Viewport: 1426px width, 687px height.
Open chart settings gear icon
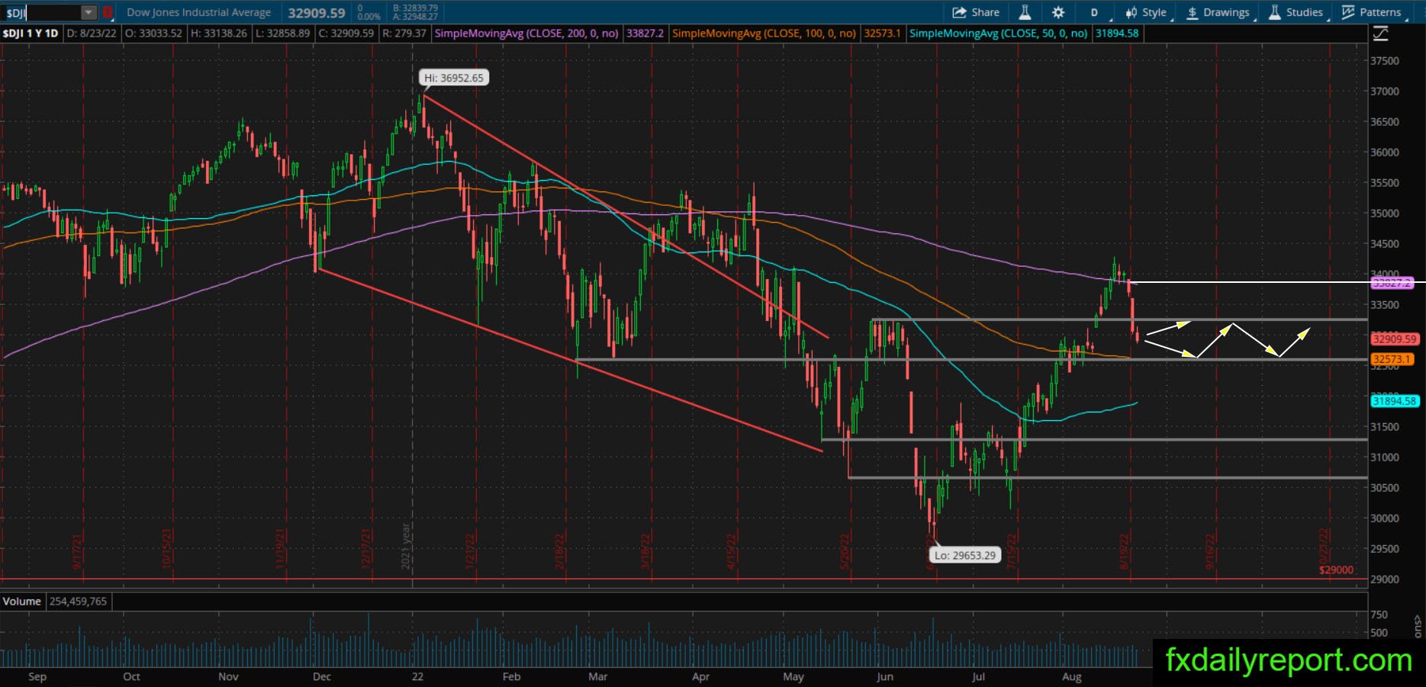click(x=1057, y=12)
